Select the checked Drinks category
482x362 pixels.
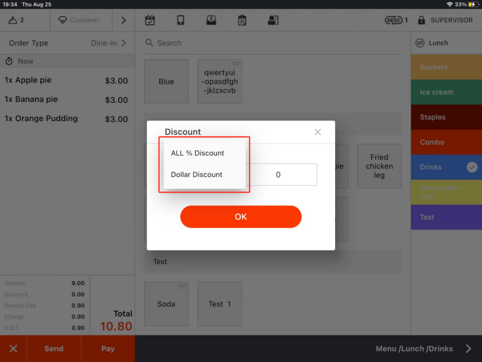click(446, 167)
